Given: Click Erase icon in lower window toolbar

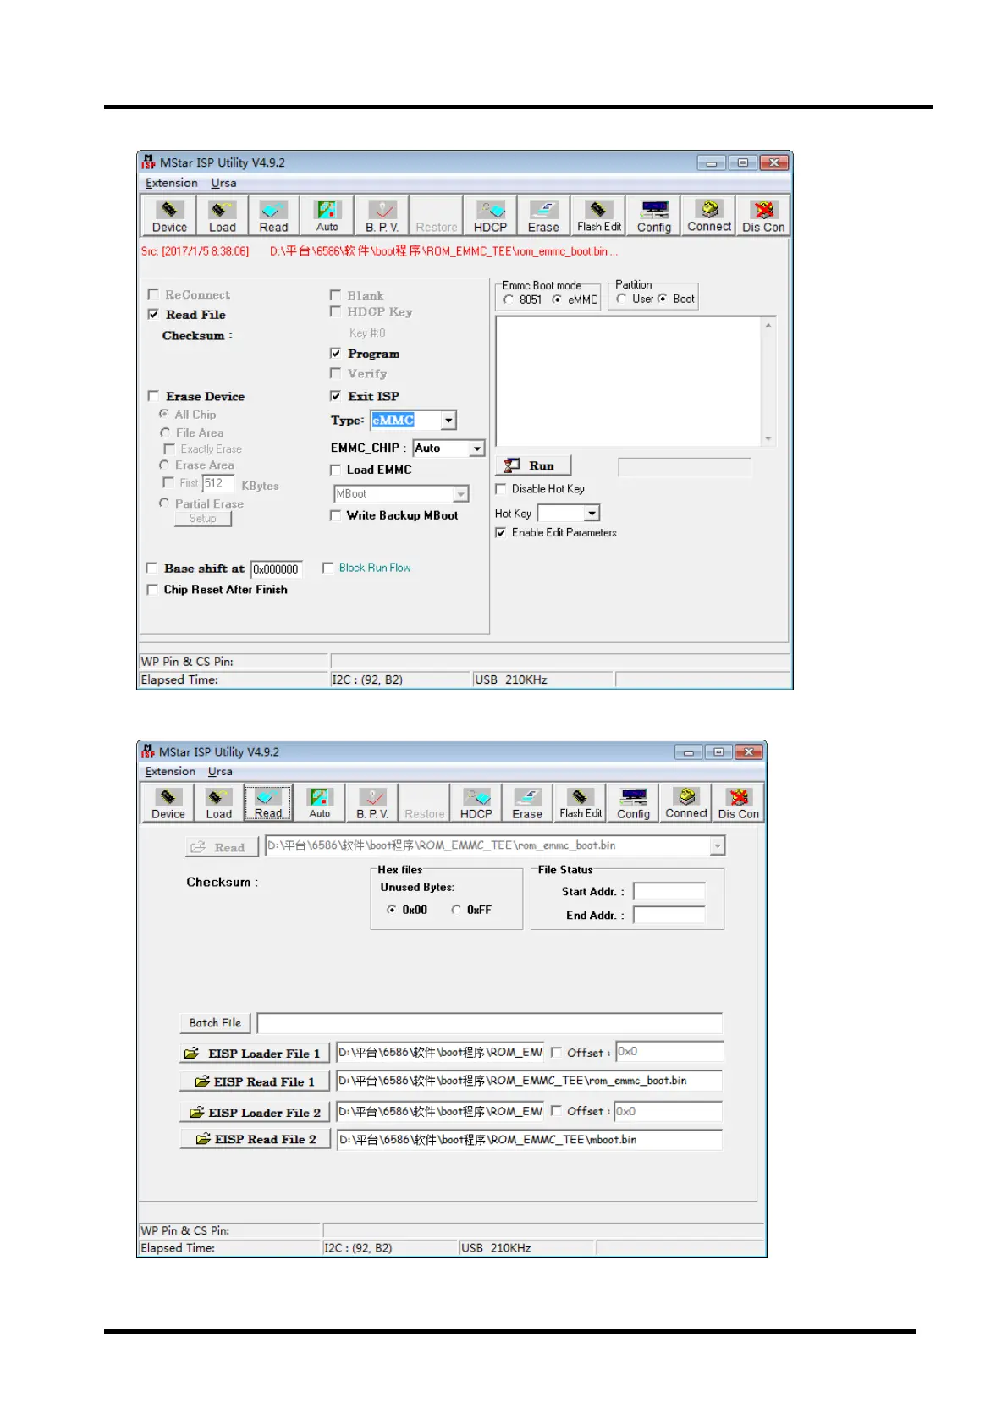Looking at the screenshot, I should coord(526,803).
